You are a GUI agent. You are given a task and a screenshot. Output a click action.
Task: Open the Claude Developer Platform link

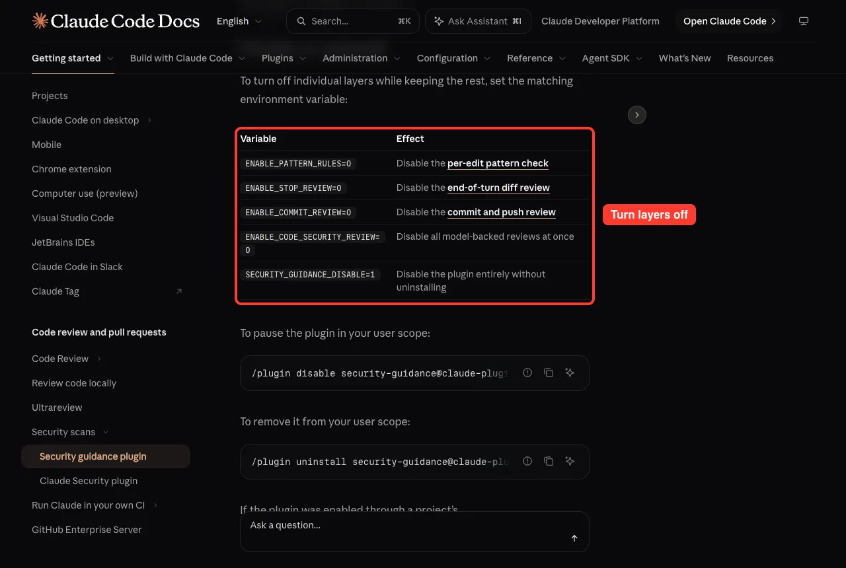tap(600, 21)
